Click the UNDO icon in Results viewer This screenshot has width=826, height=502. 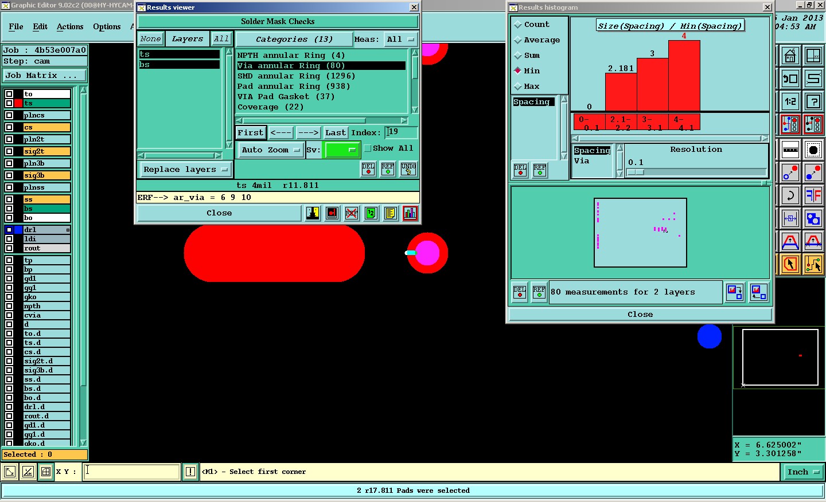pyautogui.click(x=408, y=169)
